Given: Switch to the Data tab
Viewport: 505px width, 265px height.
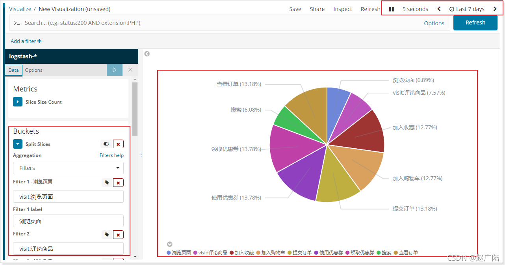Looking at the screenshot, I should coord(13,70).
